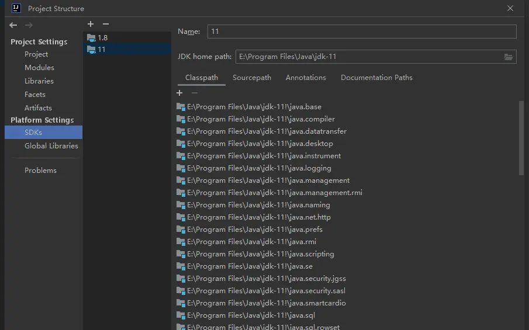Screen dimensions: 529x330
Task: Click the IntelliJ logo in title bar
Action: pyautogui.click(x=16, y=8)
